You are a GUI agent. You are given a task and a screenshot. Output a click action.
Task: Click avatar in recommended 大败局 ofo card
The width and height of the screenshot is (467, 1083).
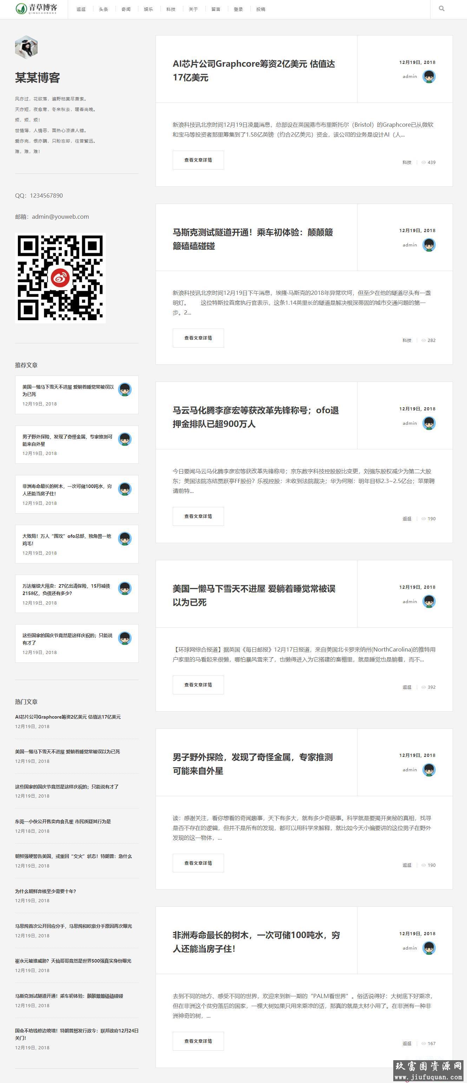pos(125,539)
